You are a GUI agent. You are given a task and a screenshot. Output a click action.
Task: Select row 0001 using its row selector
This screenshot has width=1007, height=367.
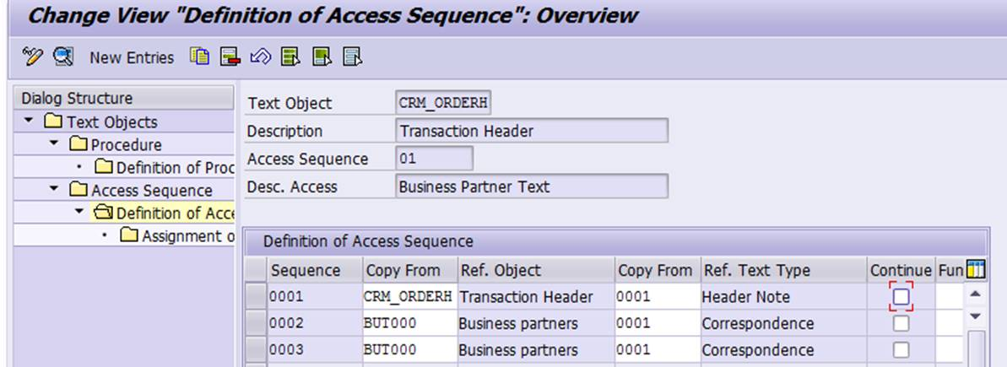tap(257, 296)
